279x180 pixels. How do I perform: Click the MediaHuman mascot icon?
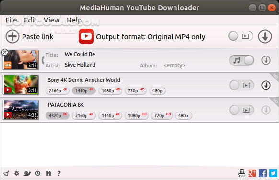coord(242,173)
